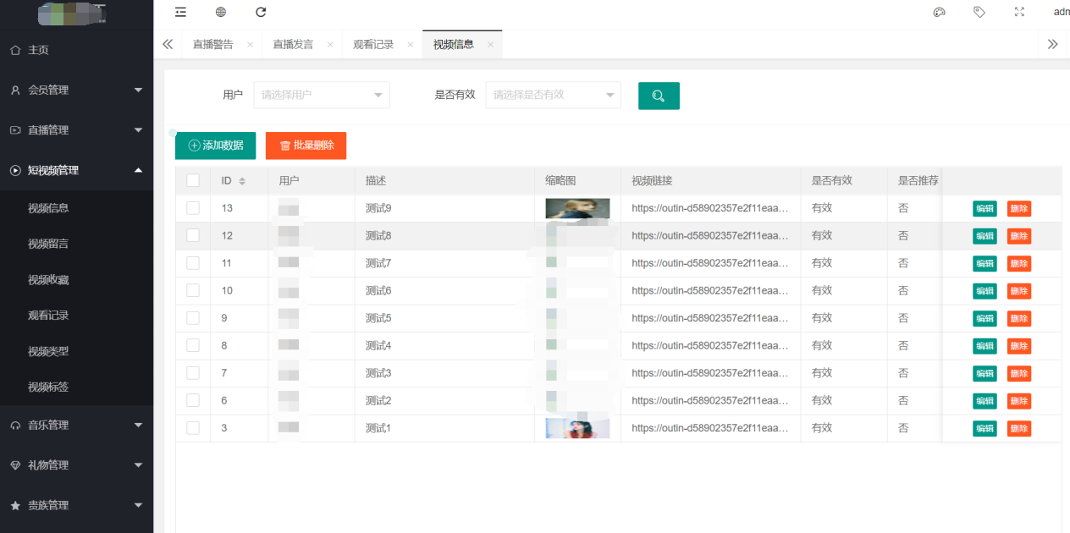Image resolution: width=1070 pixels, height=533 pixels.
Task: Click the 批量删除 button
Action: [x=306, y=146]
